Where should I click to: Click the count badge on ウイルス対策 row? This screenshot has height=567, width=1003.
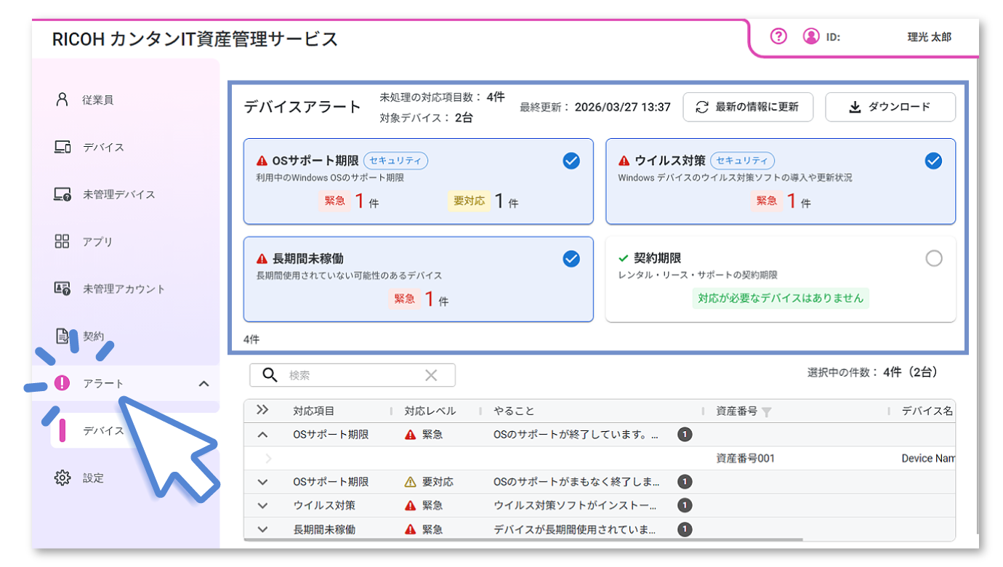(x=685, y=505)
